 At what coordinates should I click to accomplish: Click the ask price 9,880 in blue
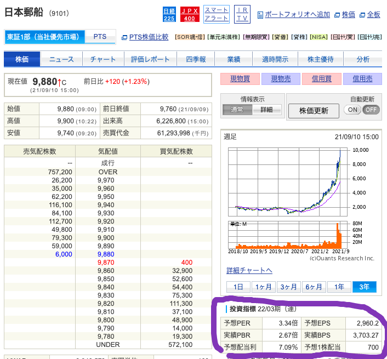tap(106, 254)
